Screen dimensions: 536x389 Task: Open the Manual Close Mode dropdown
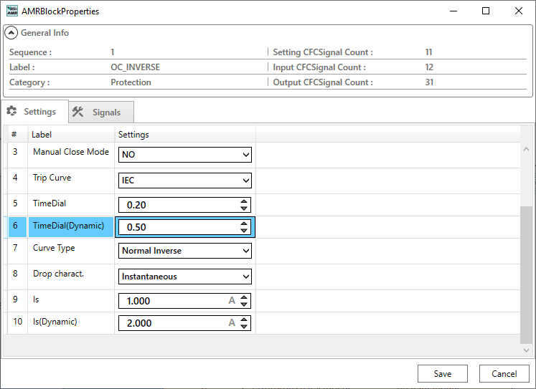(x=185, y=155)
